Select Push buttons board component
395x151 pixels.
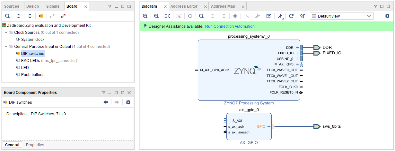coord(33,75)
